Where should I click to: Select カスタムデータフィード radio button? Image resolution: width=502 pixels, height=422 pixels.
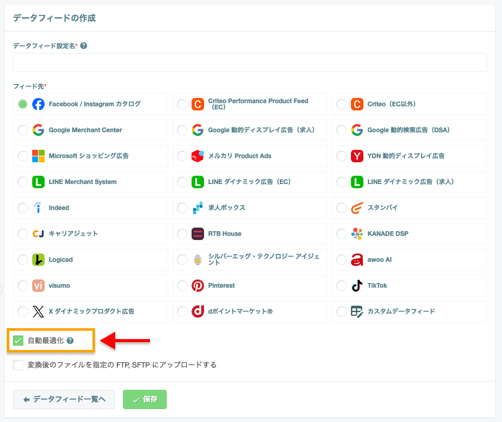pyautogui.click(x=342, y=312)
